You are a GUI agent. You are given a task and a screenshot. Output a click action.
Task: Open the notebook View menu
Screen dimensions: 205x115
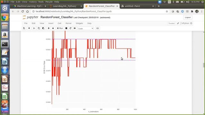click(42, 23)
